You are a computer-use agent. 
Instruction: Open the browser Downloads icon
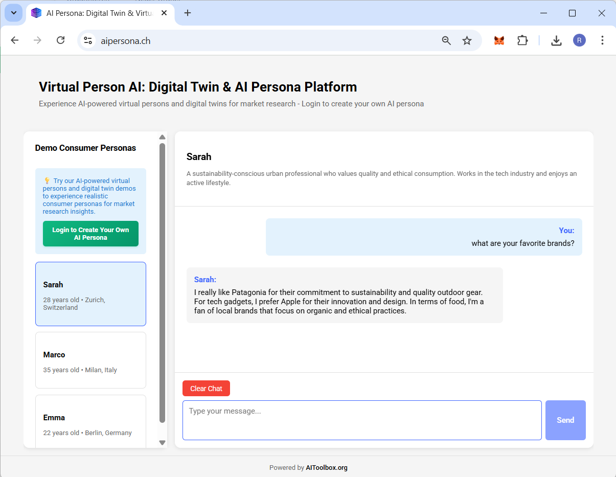[x=556, y=40]
